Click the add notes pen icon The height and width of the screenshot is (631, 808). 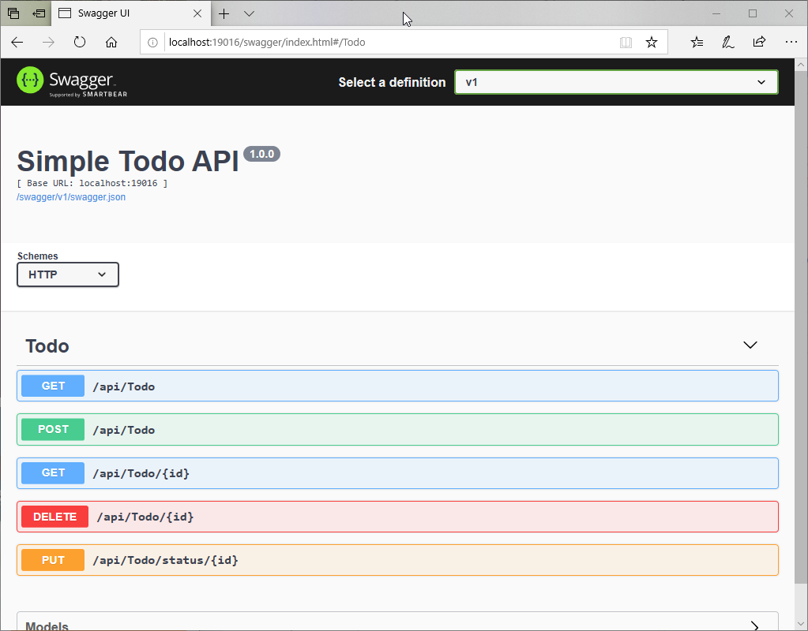[728, 43]
